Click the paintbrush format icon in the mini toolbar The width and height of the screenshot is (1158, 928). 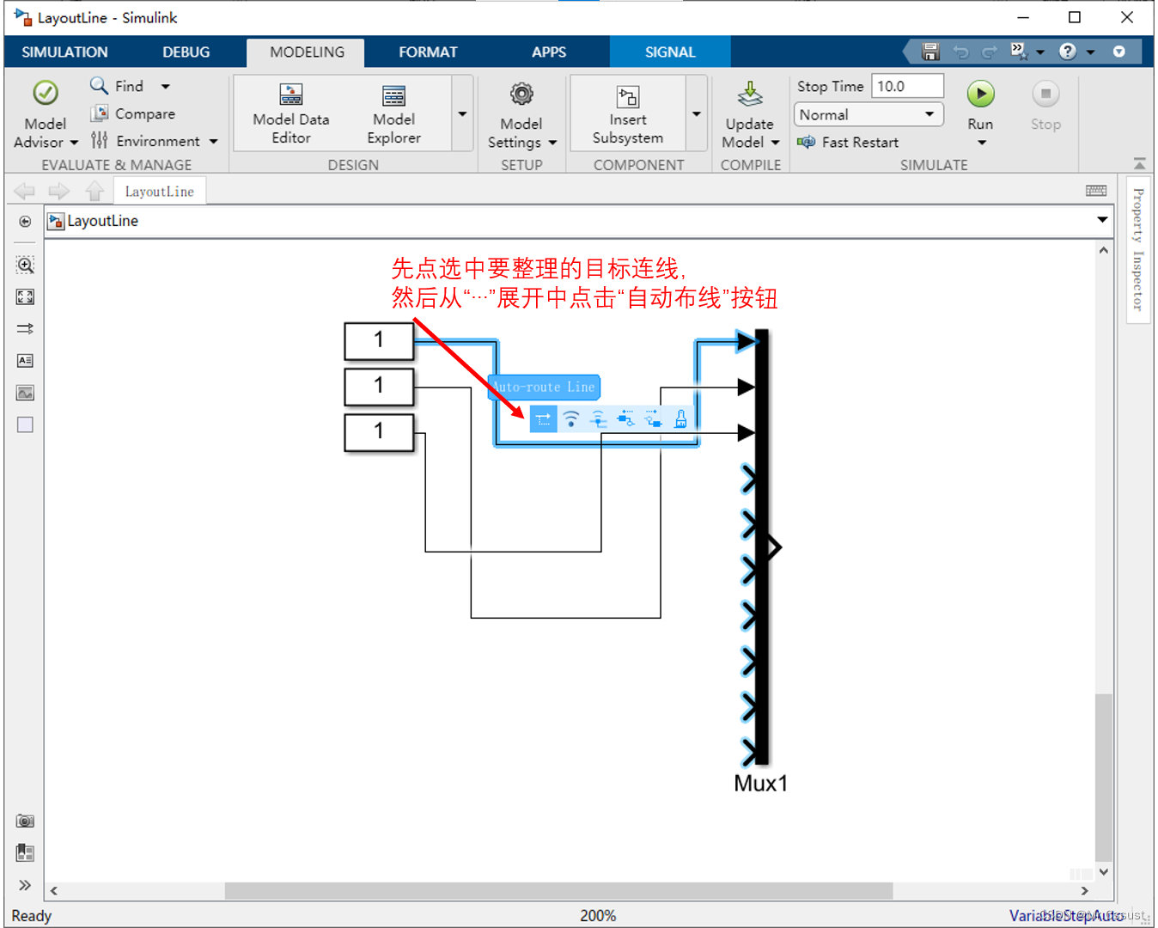pyautogui.click(x=680, y=418)
